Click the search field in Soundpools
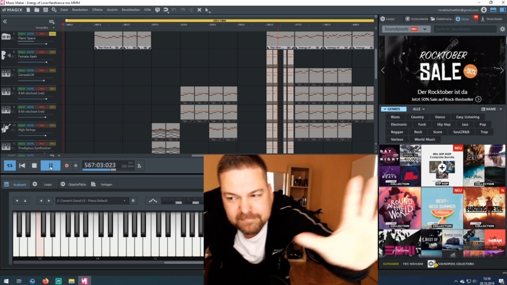 click(x=465, y=29)
